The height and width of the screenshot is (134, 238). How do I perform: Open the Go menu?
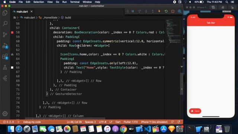(57, 2)
